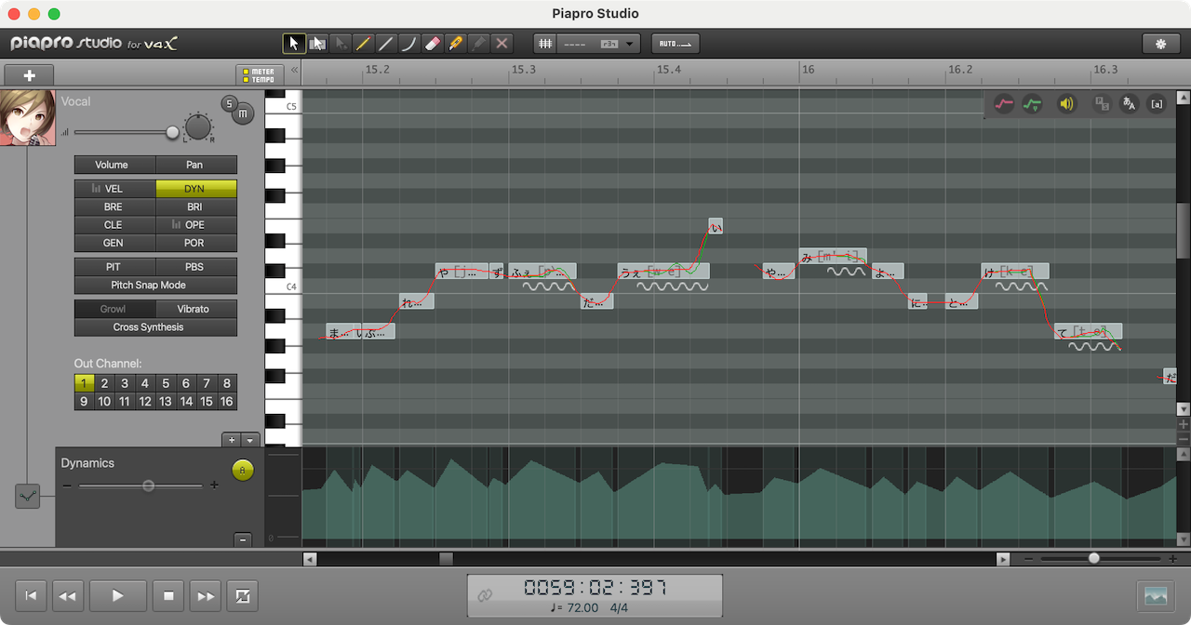This screenshot has width=1191, height=625.
Task: Toggle the green pitch curve display
Action: pos(1032,103)
